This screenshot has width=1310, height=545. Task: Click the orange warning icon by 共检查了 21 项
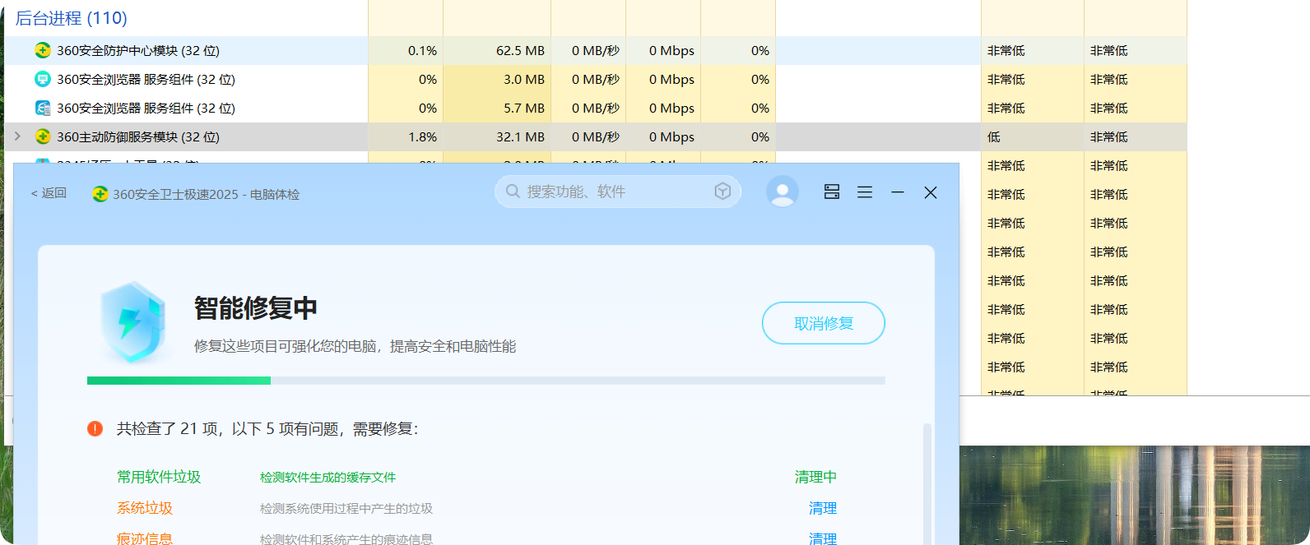pos(95,428)
